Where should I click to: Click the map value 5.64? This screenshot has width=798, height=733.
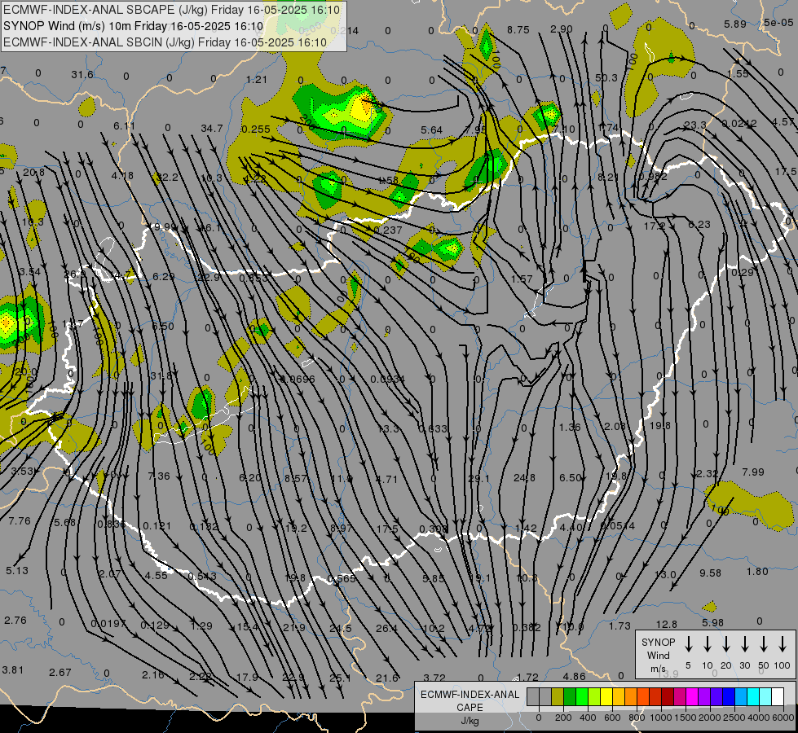[431, 130]
